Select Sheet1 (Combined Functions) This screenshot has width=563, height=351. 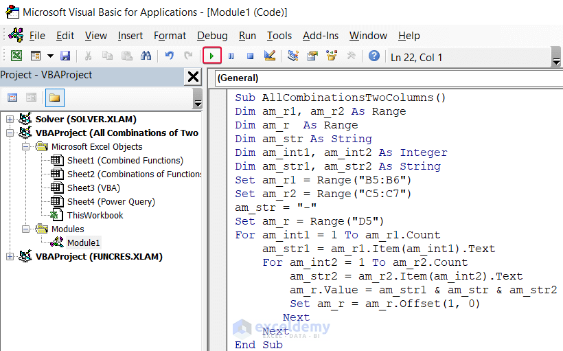(x=126, y=161)
